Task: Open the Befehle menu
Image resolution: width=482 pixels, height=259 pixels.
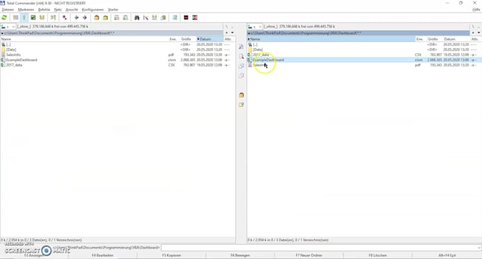Action: point(44,9)
